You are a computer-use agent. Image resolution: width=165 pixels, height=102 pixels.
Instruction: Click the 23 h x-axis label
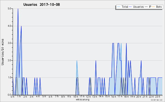[x=158, y=96]
